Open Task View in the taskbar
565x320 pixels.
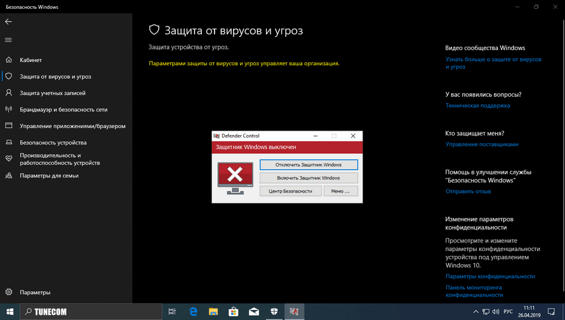(172, 312)
